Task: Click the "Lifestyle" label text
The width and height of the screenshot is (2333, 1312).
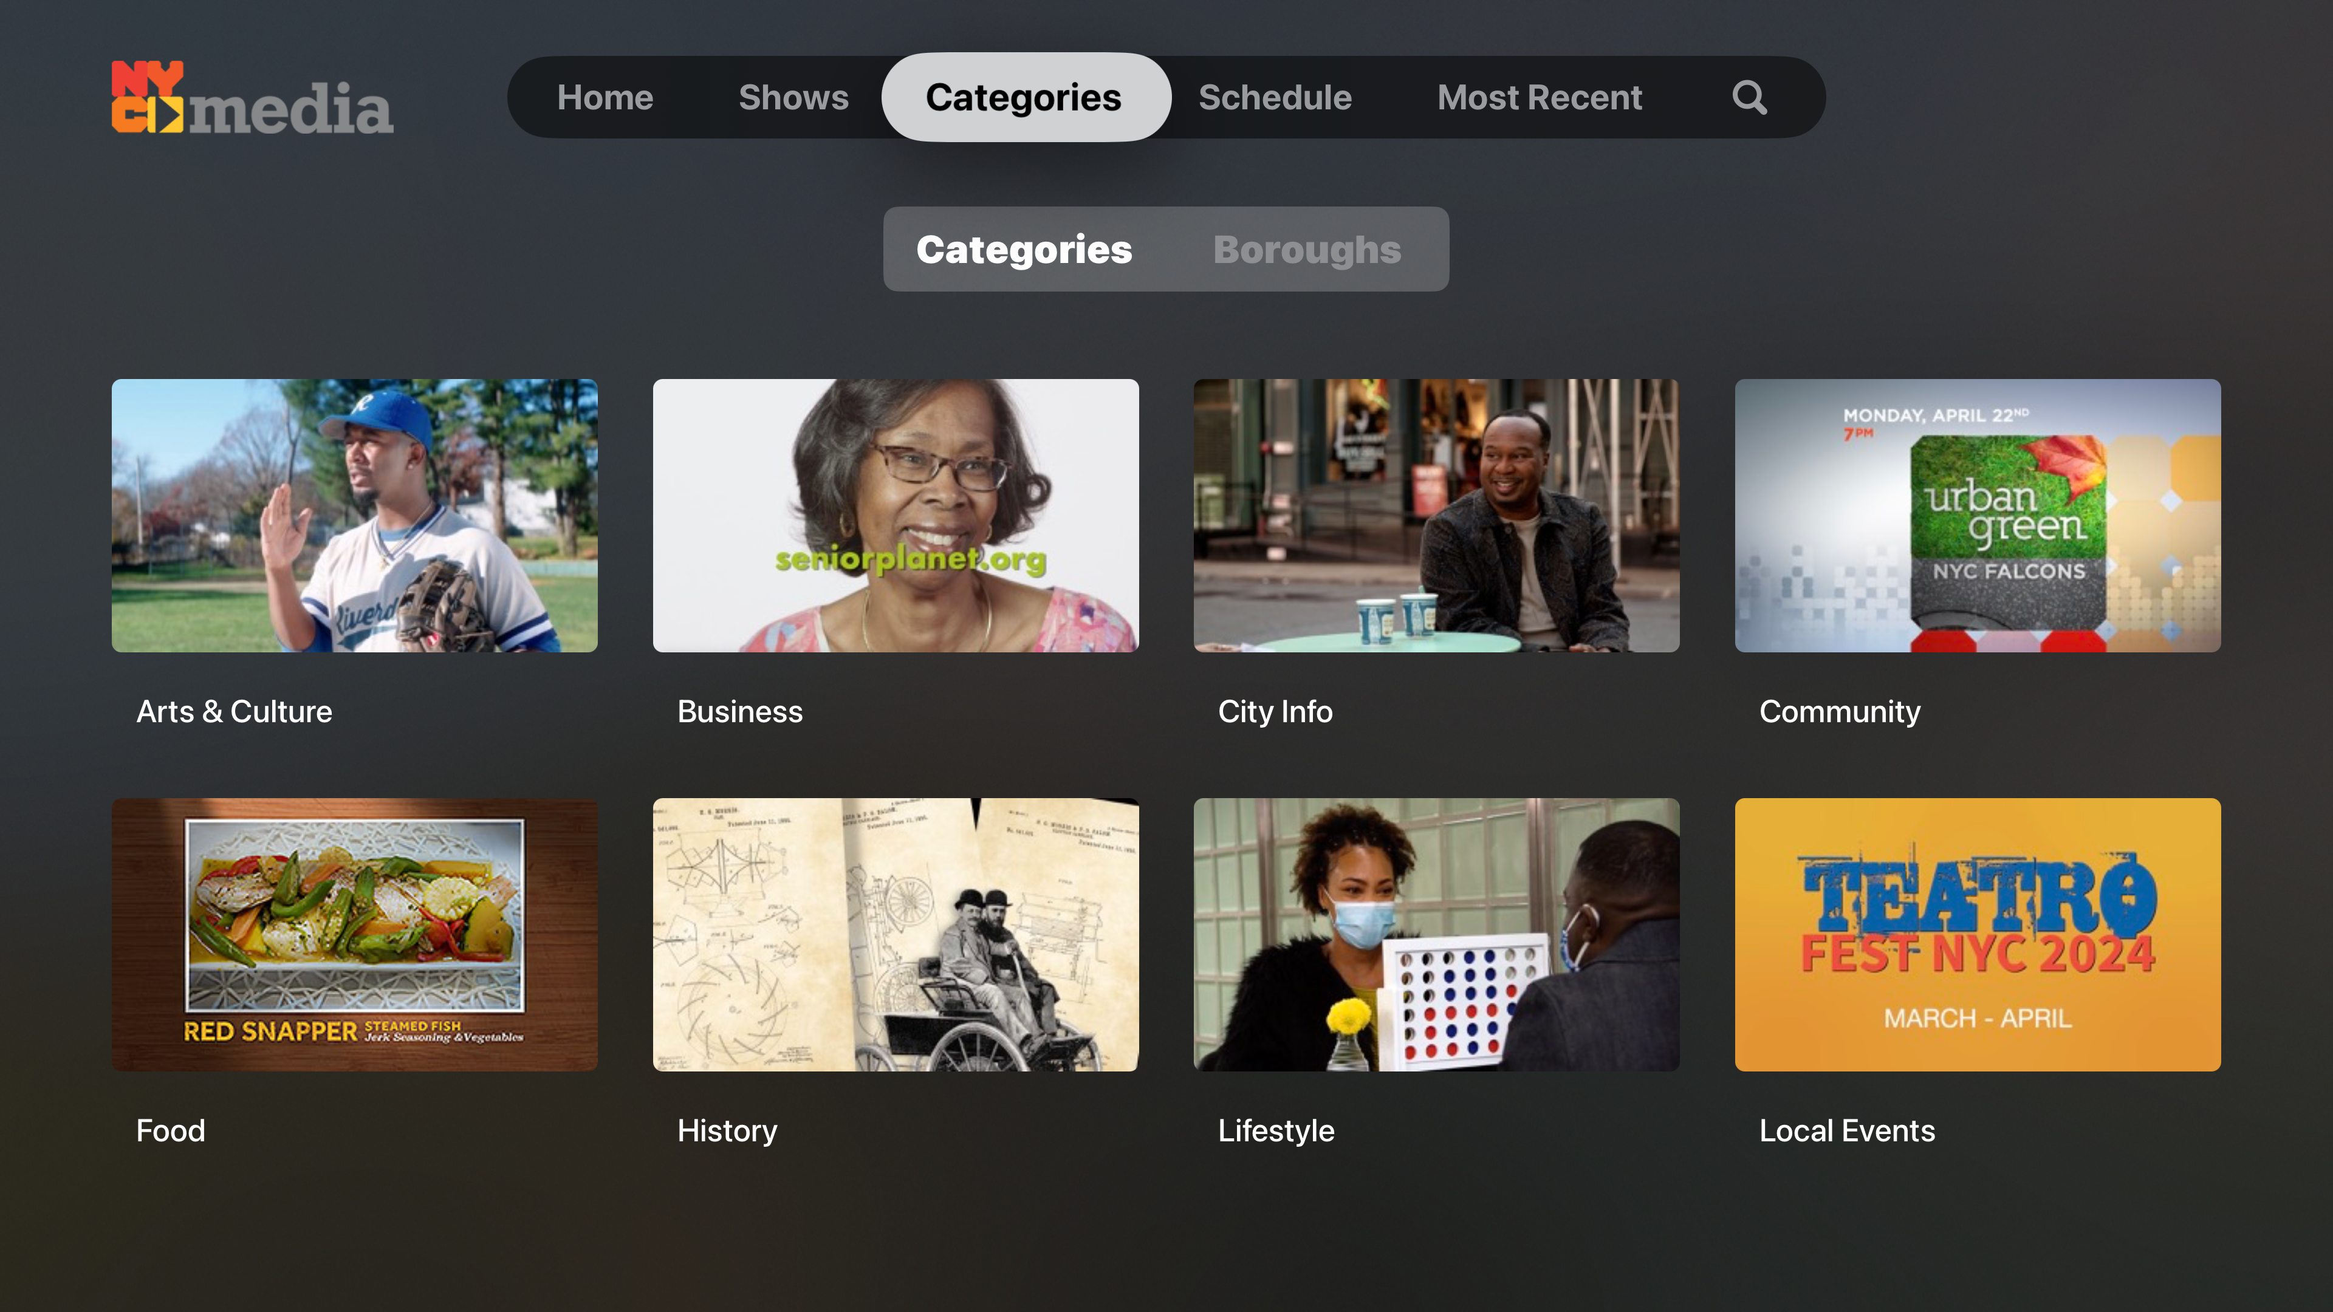Action: coord(1276,1131)
